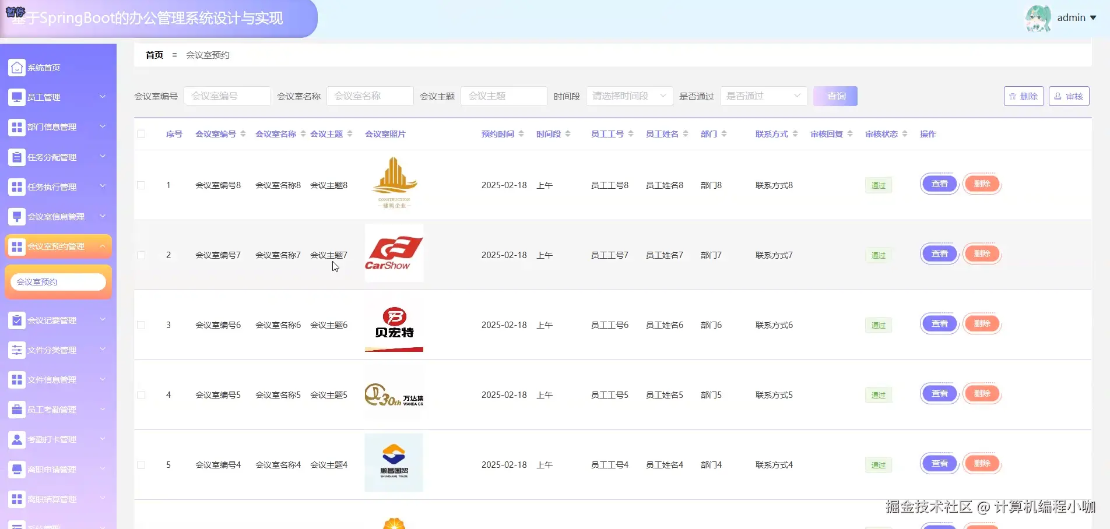The width and height of the screenshot is (1110, 529).
Task: Sort by 员工工号 column arrows
Action: pyautogui.click(x=631, y=134)
